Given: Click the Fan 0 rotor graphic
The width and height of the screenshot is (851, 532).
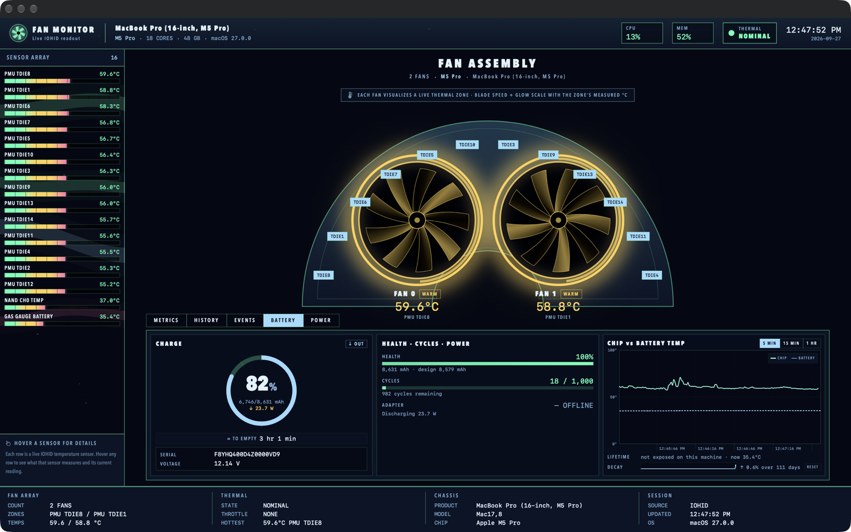Looking at the screenshot, I should tap(417, 220).
